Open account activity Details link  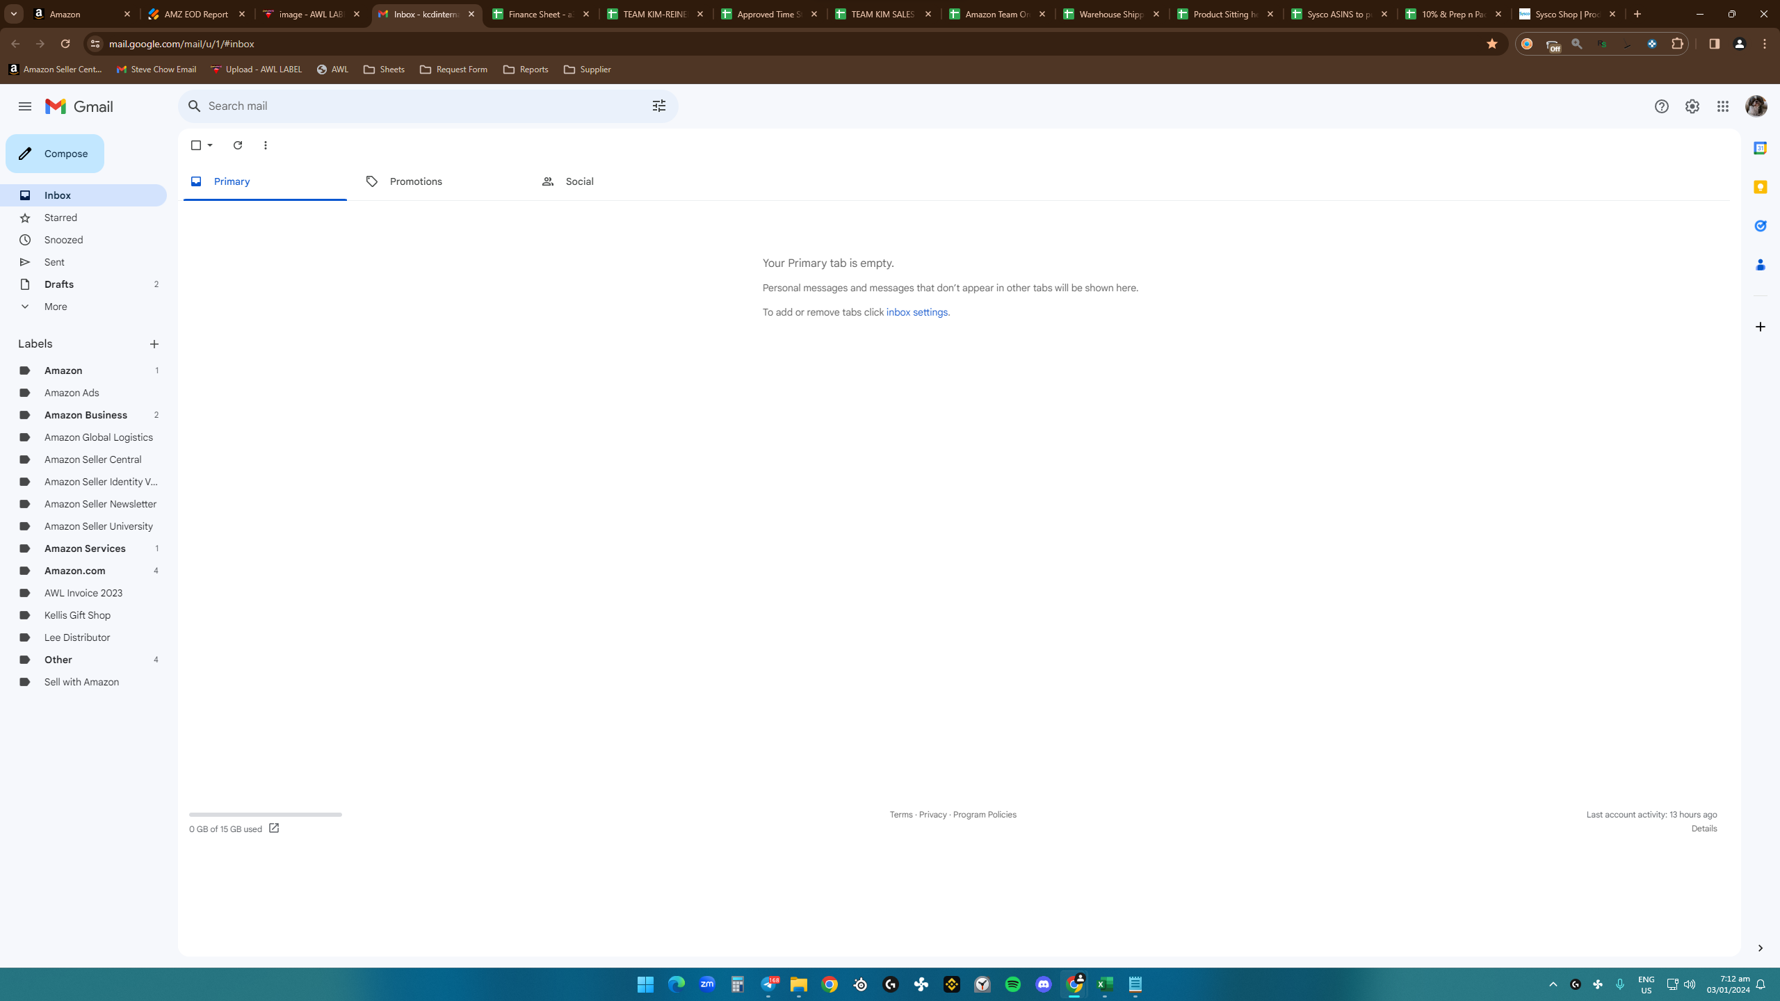[x=1704, y=829]
